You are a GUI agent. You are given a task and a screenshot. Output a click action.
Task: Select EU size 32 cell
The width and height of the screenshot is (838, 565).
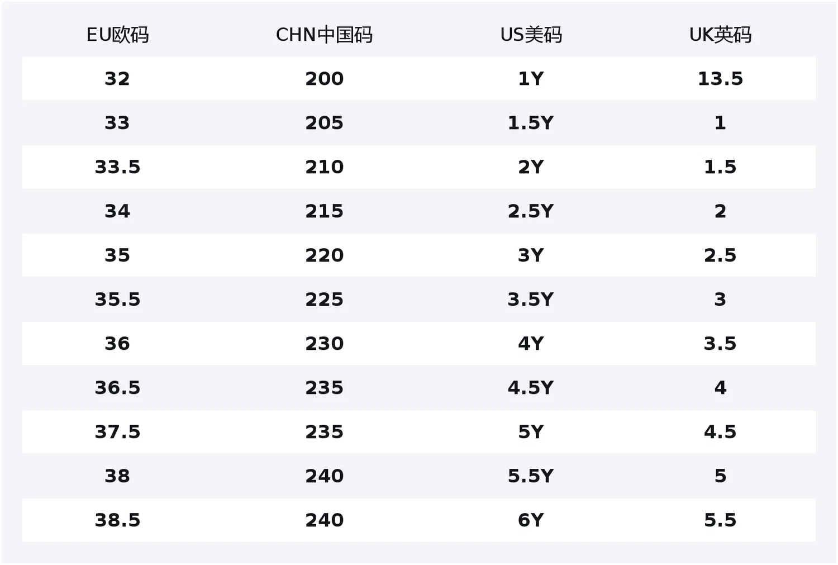pos(117,79)
